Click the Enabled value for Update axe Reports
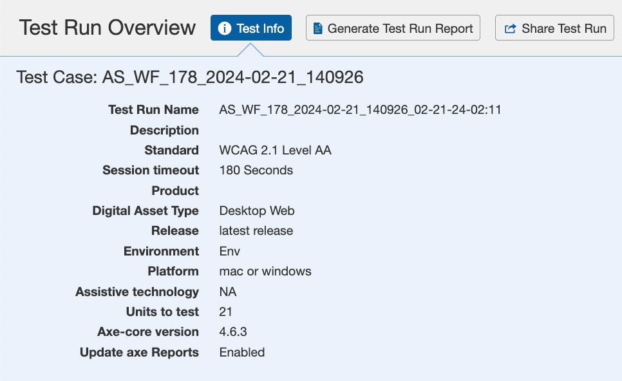The width and height of the screenshot is (622, 381). tap(242, 353)
